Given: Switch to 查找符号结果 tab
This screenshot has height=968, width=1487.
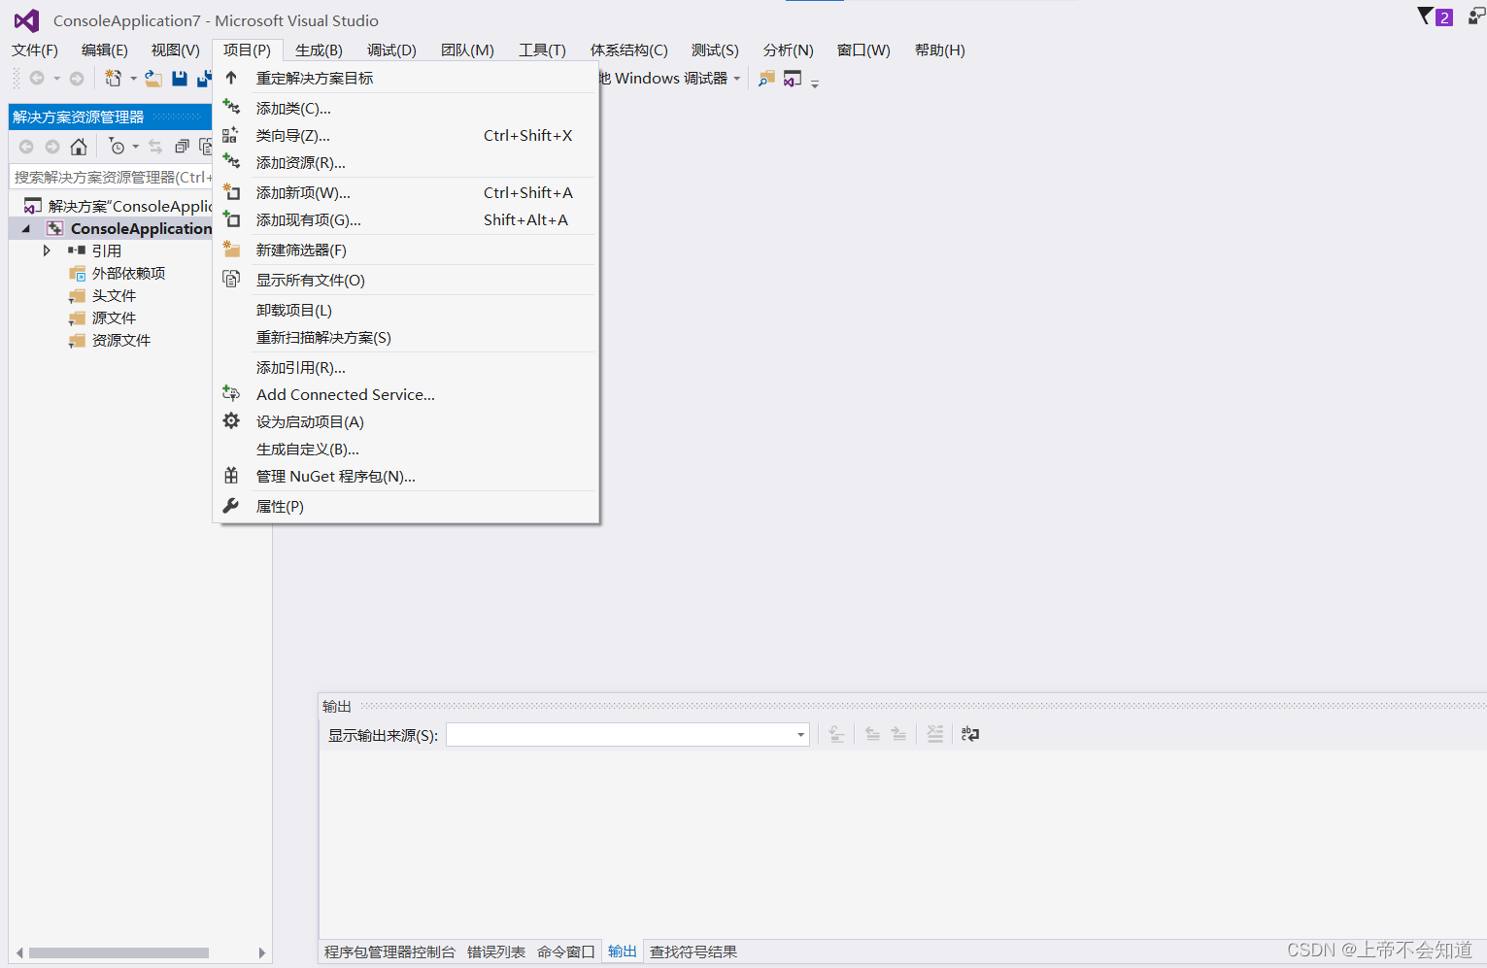Looking at the screenshot, I should point(693,951).
